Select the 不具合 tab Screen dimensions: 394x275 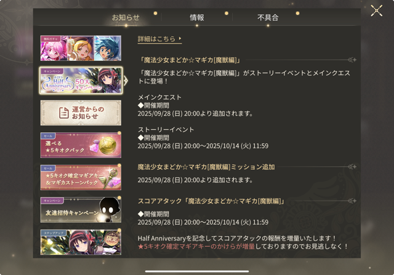(268, 18)
